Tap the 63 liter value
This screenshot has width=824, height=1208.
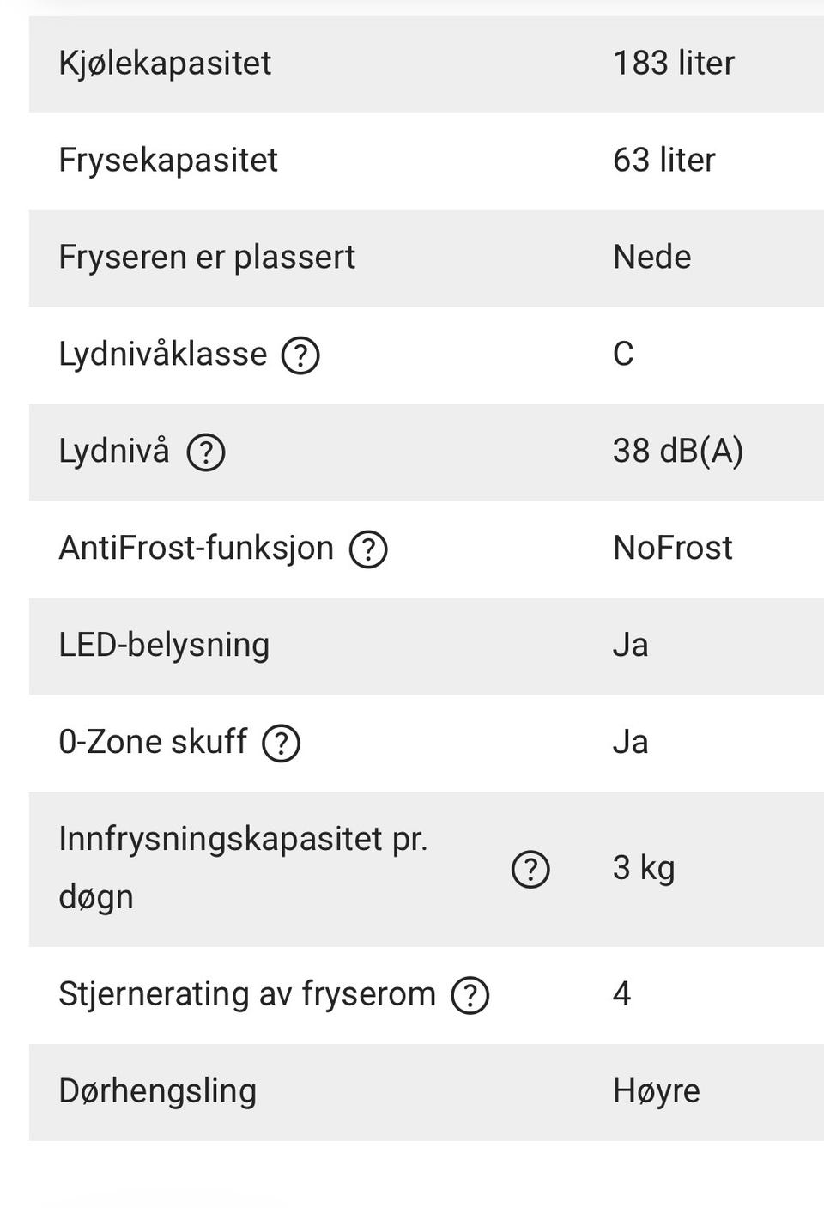[x=664, y=161]
